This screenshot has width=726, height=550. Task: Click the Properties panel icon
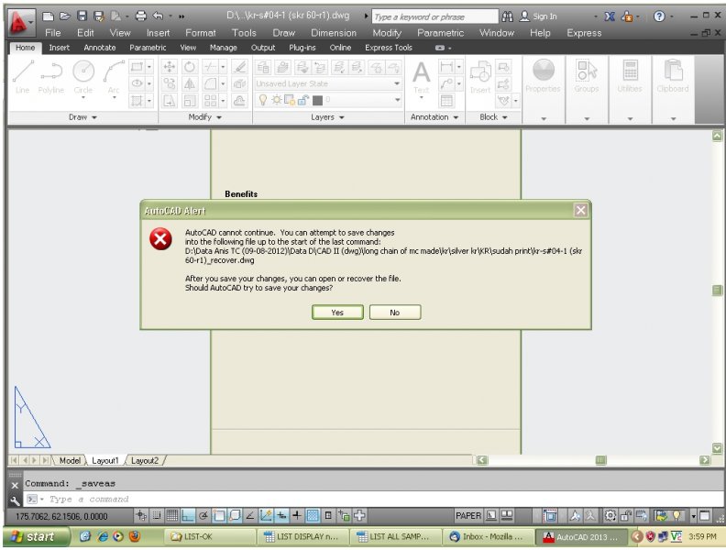click(543, 75)
